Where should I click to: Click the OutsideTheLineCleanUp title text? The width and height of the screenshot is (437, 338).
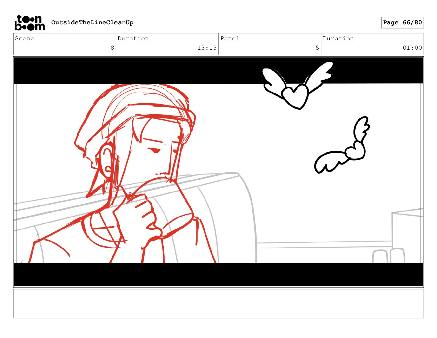click(x=92, y=22)
